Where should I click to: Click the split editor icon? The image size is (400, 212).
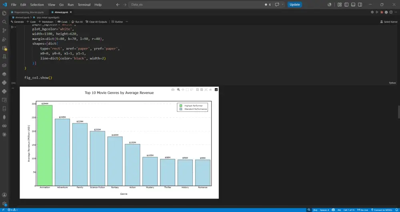[391, 12]
